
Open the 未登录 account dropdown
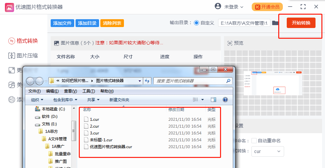tap(234, 7)
